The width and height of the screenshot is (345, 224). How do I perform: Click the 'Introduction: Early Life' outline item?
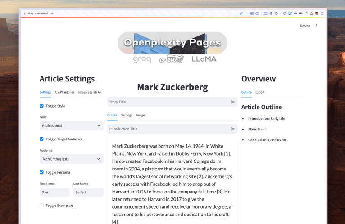[x=267, y=118]
